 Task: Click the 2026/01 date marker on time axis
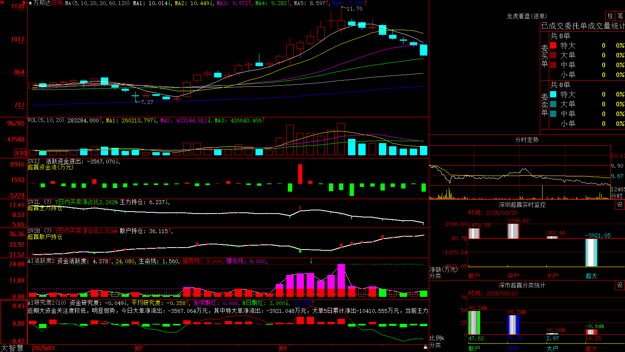(44, 348)
